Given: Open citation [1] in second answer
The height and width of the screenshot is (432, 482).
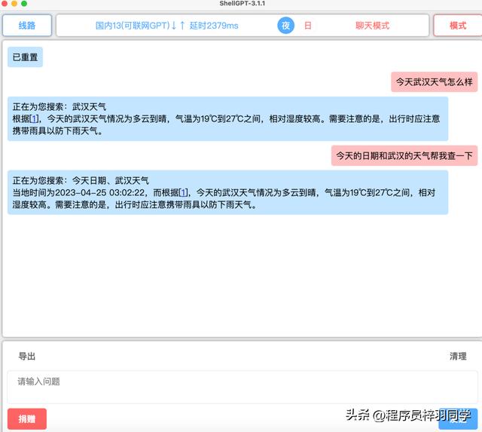Looking at the screenshot, I should (184, 192).
